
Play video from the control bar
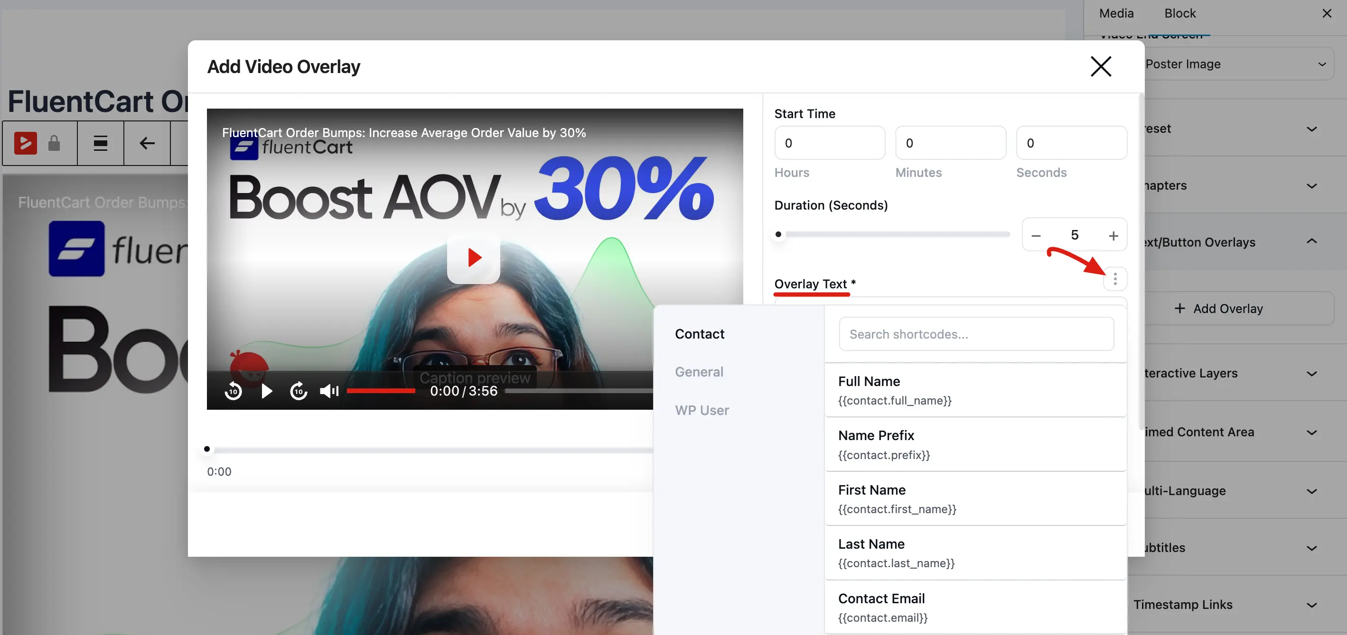tap(266, 391)
